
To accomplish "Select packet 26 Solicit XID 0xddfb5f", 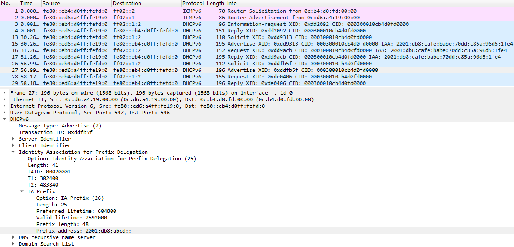I will coord(257,64).
